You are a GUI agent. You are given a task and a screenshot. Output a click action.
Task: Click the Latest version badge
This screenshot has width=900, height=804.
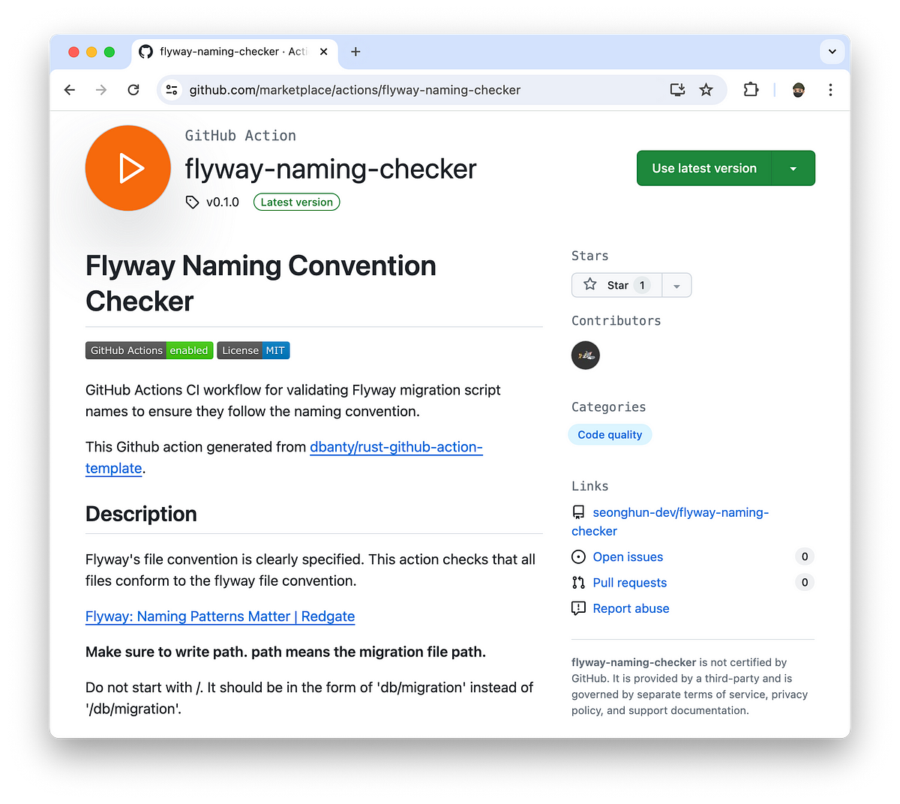point(296,202)
